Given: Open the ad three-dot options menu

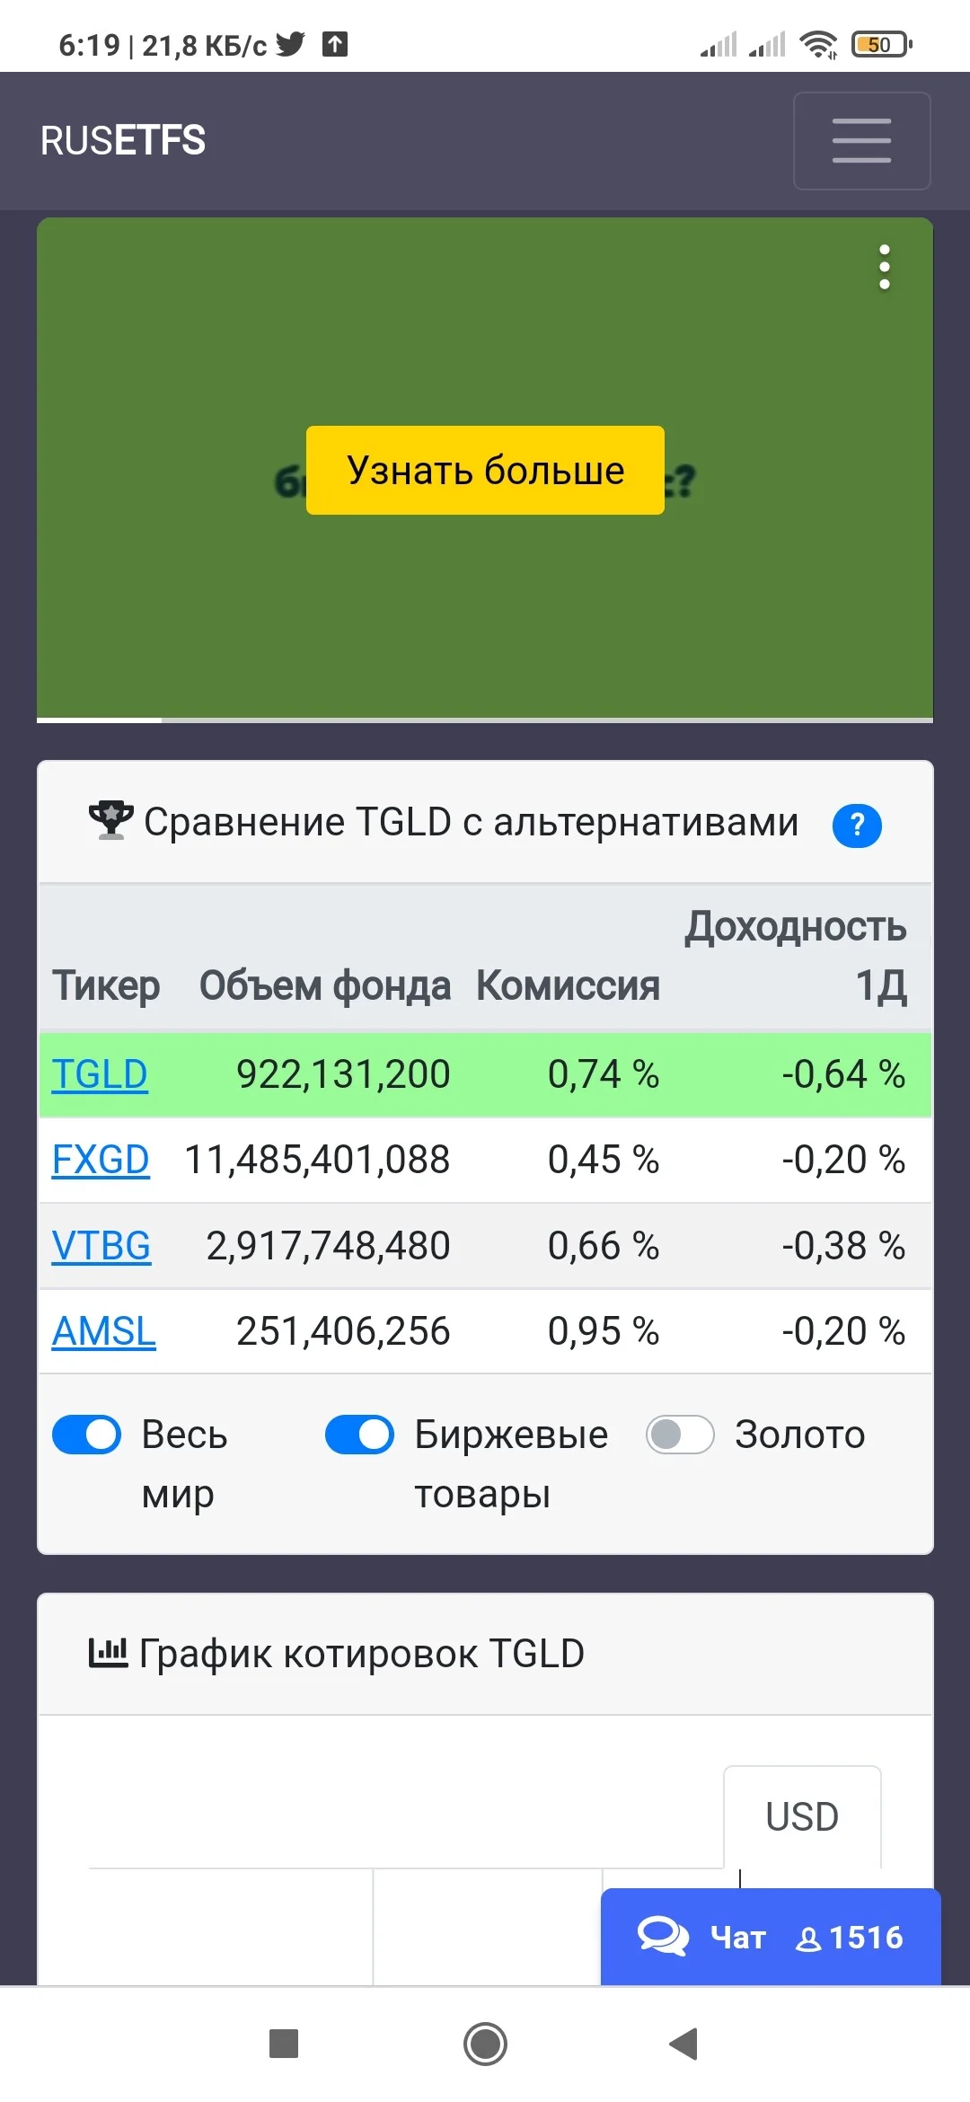Looking at the screenshot, I should coord(885,268).
